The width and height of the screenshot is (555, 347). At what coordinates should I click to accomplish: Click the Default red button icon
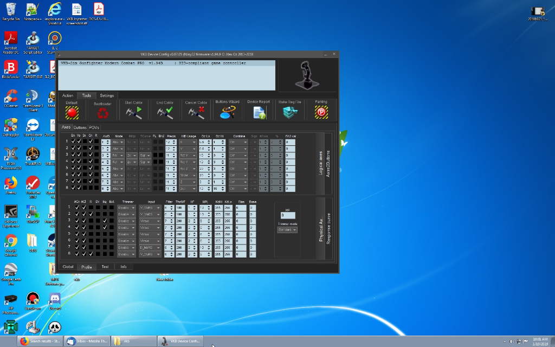pyautogui.click(x=72, y=112)
